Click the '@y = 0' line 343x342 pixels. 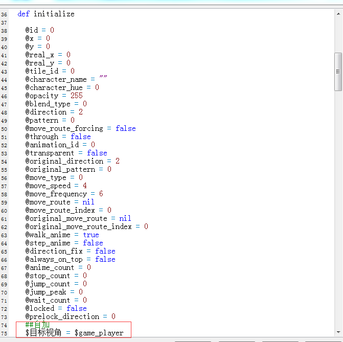pos(38,47)
